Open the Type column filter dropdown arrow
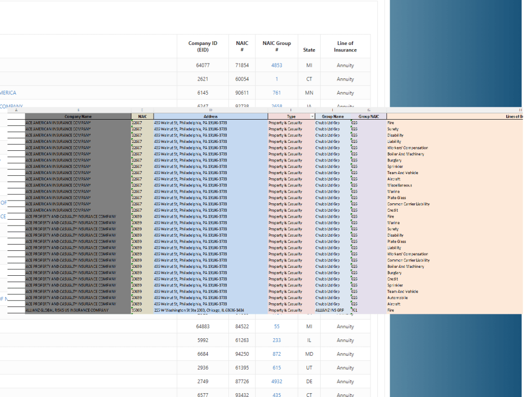This screenshot has height=397, width=530. click(x=312, y=116)
